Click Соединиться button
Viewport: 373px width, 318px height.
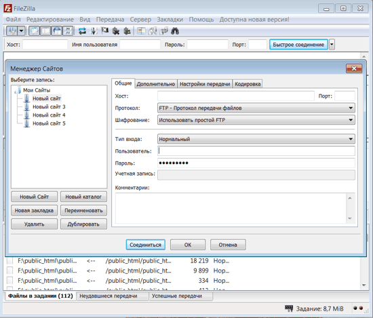coord(146,245)
